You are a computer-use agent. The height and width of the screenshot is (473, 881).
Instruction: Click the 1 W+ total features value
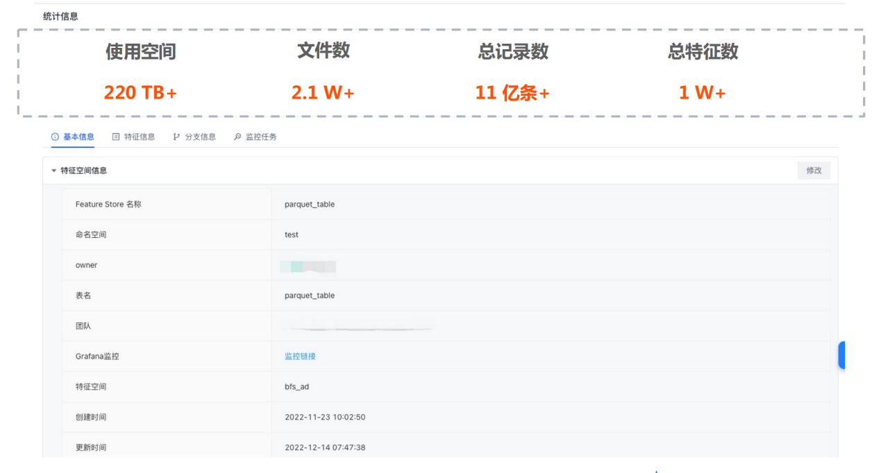tap(702, 92)
